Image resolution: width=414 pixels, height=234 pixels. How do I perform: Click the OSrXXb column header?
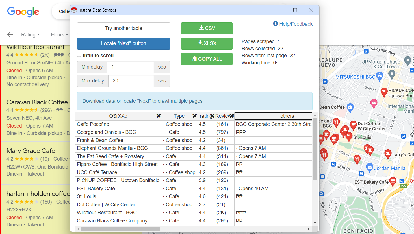(118, 116)
